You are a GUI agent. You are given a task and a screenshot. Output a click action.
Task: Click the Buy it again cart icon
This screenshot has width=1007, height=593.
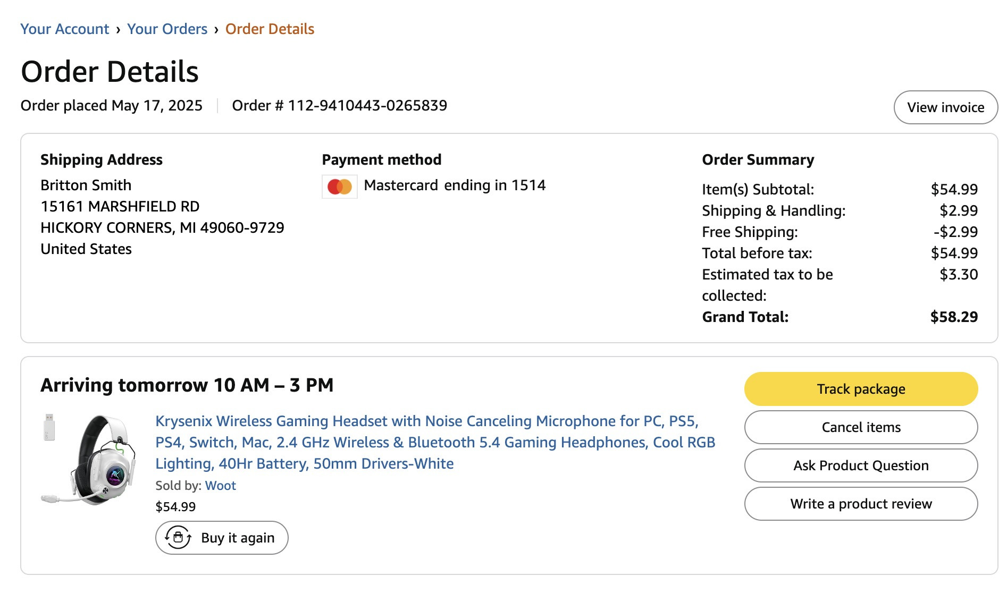(178, 538)
